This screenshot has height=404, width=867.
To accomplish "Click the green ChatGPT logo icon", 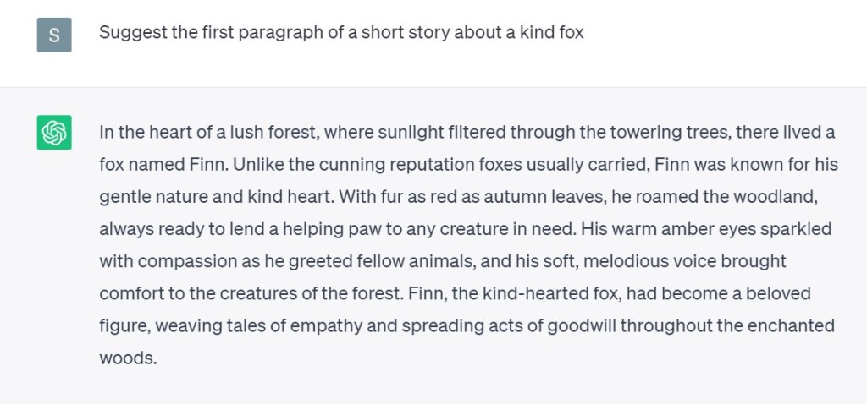I will pos(54,133).
